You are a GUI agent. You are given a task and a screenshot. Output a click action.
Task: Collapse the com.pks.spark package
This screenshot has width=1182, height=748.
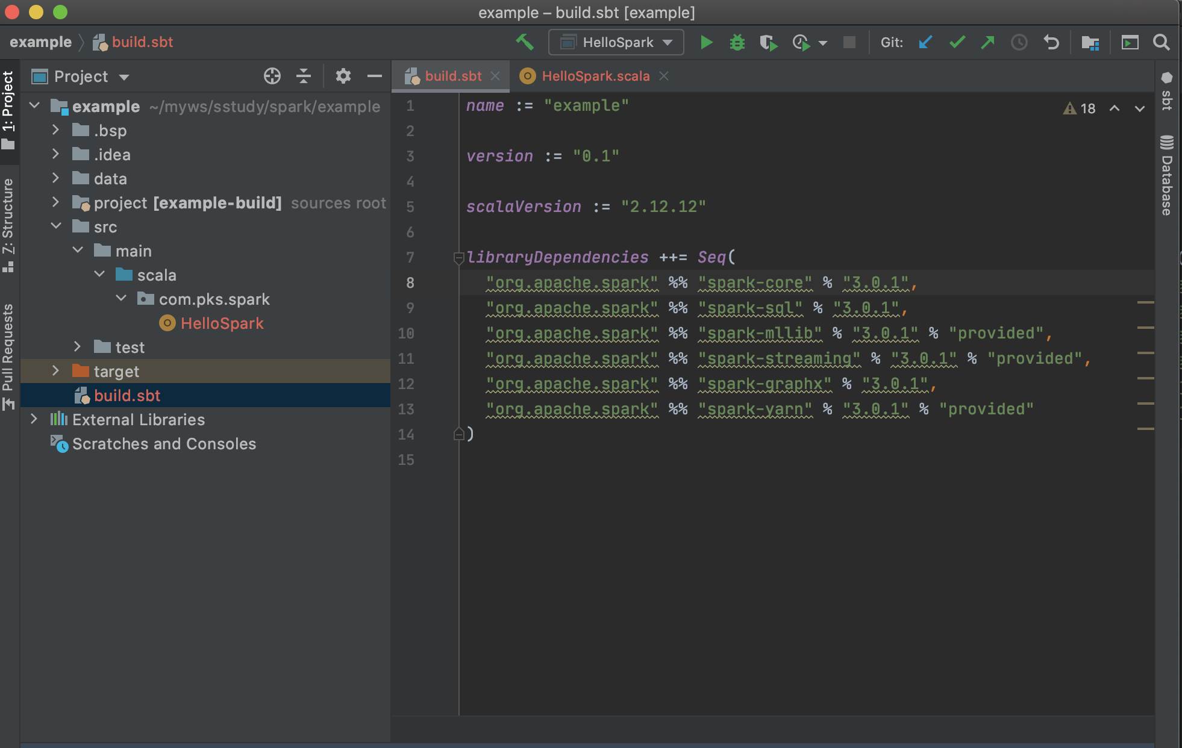(x=121, y=299)
